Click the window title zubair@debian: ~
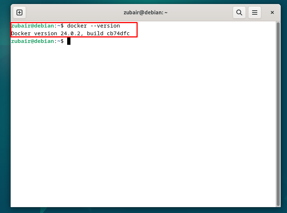 coord(145,12)
